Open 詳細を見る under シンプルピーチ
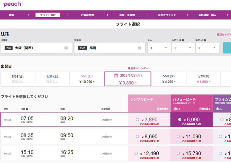The image size is (231, 163). 162,109
